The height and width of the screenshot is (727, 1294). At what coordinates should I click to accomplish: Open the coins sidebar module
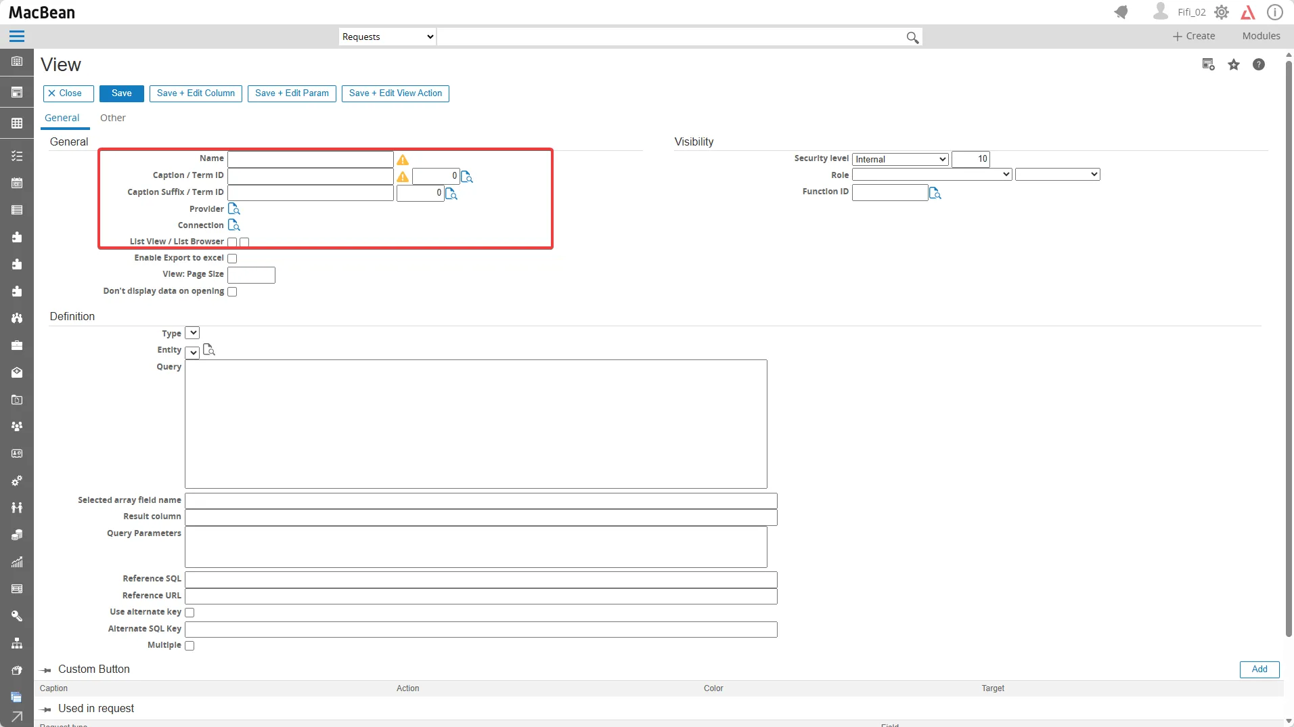click(17, 535)
